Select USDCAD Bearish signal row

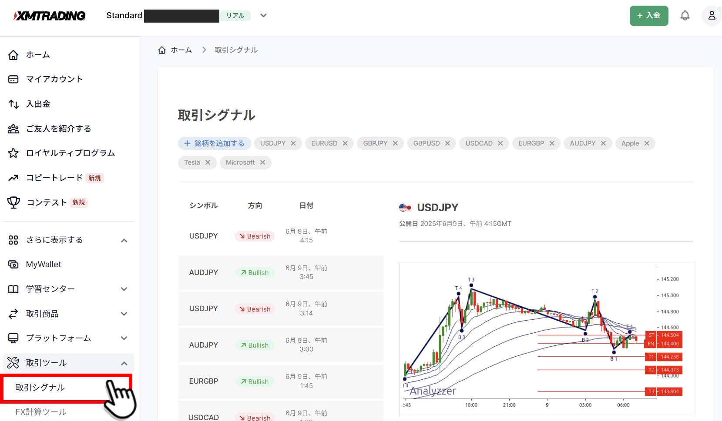281,411
